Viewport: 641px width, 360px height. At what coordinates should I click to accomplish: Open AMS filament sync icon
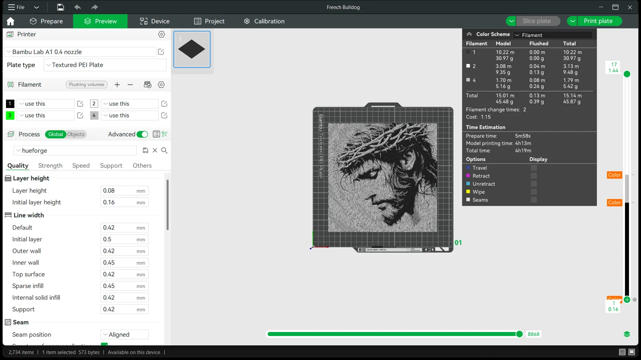147,84
